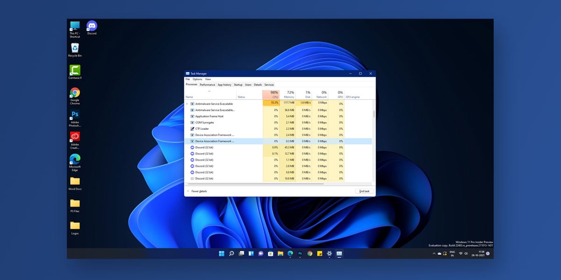Open the volume speaker tray icon
The image size is (561, 280).
467,253
